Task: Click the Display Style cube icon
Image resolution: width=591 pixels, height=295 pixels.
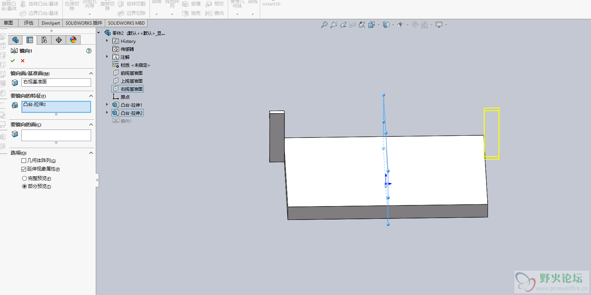Action: click(x=386, y=25)
